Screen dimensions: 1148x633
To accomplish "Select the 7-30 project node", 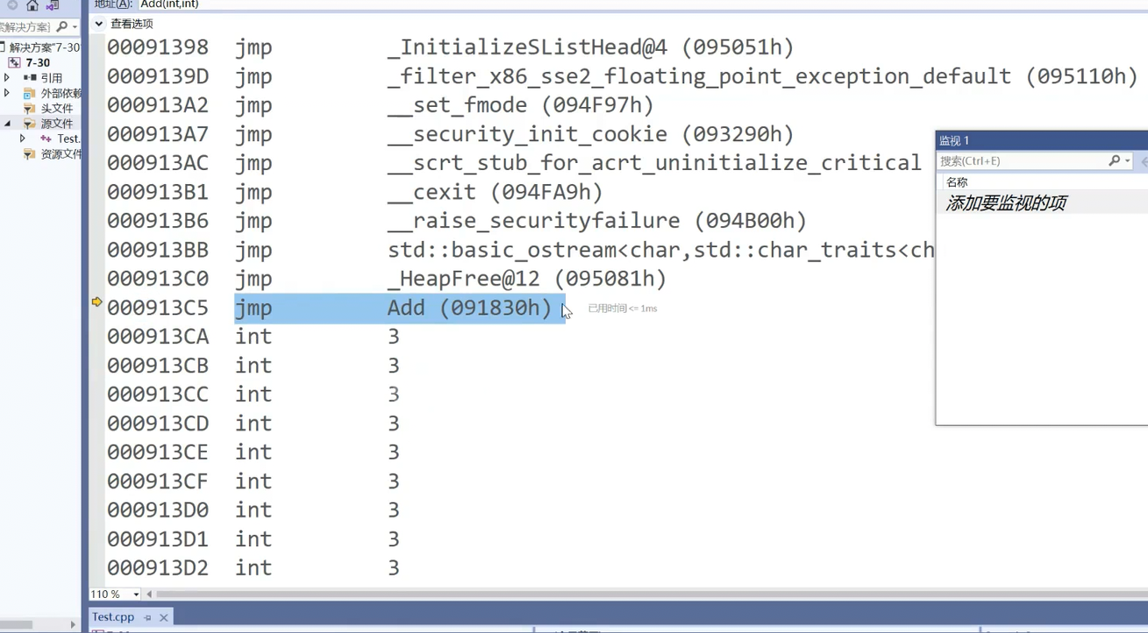I will click(38, 62).
